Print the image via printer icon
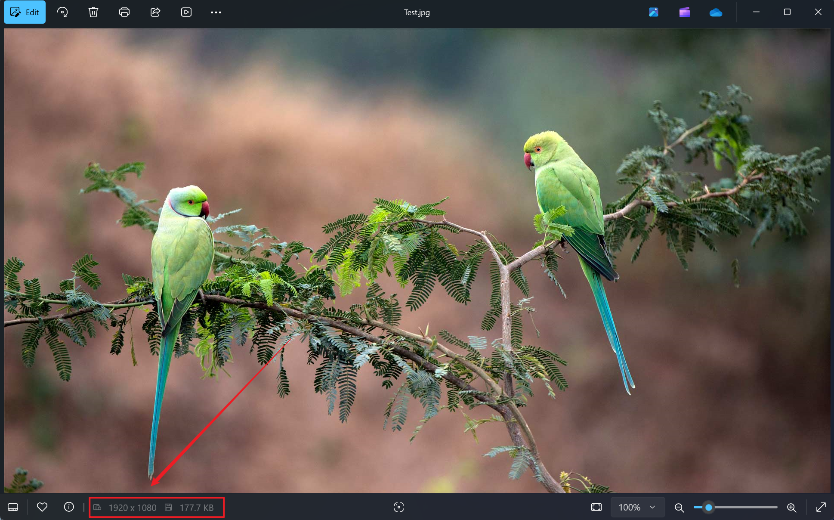Screen dimensions: 834x520 coord(124,12)
